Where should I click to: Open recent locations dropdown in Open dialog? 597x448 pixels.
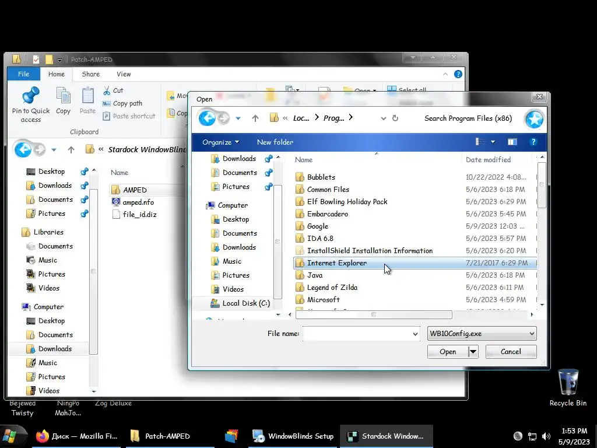pyautogui.click(x=238, y=118)
